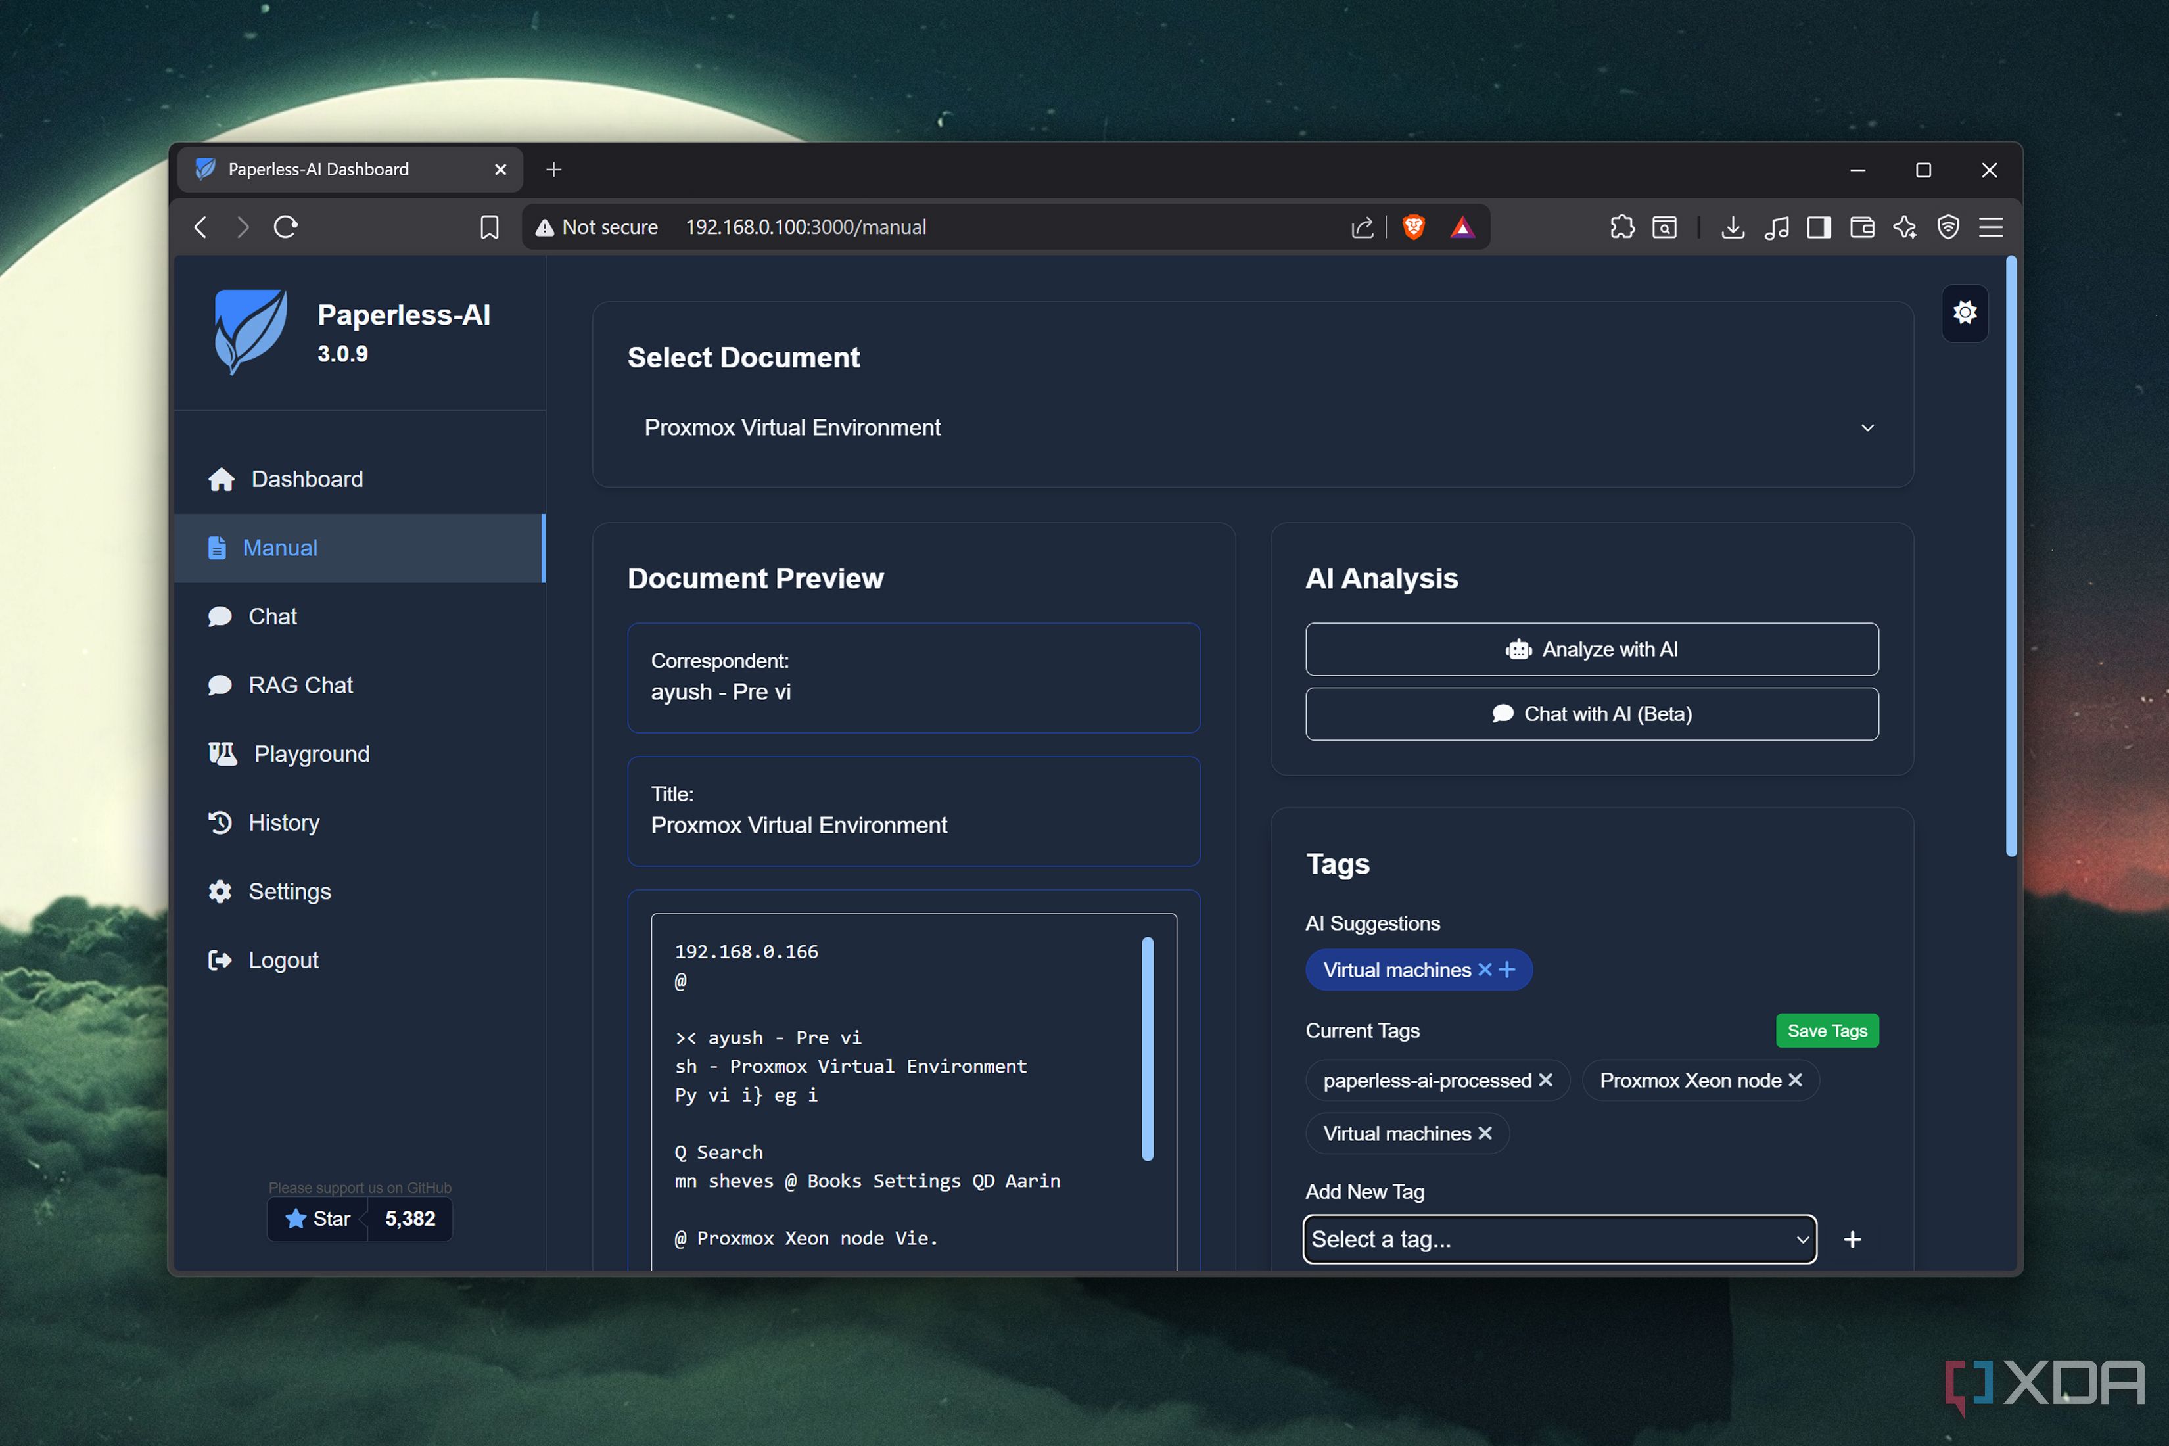Viewport: 2169px width, 1446px height.
Task: Reload the page with the refresh icon
Action: point(286,227)
